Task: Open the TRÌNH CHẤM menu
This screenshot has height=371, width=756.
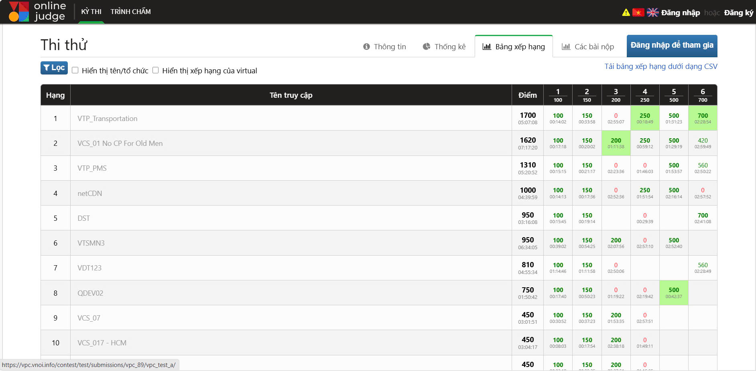Action: point(131,12)
